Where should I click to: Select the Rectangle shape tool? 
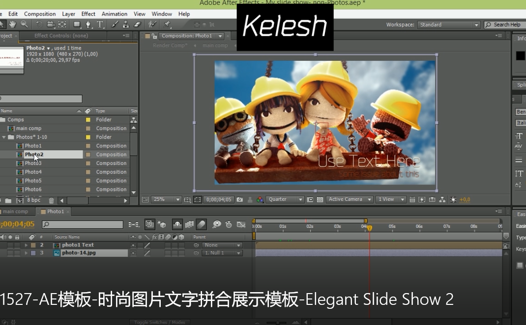[x=77, y=24]
